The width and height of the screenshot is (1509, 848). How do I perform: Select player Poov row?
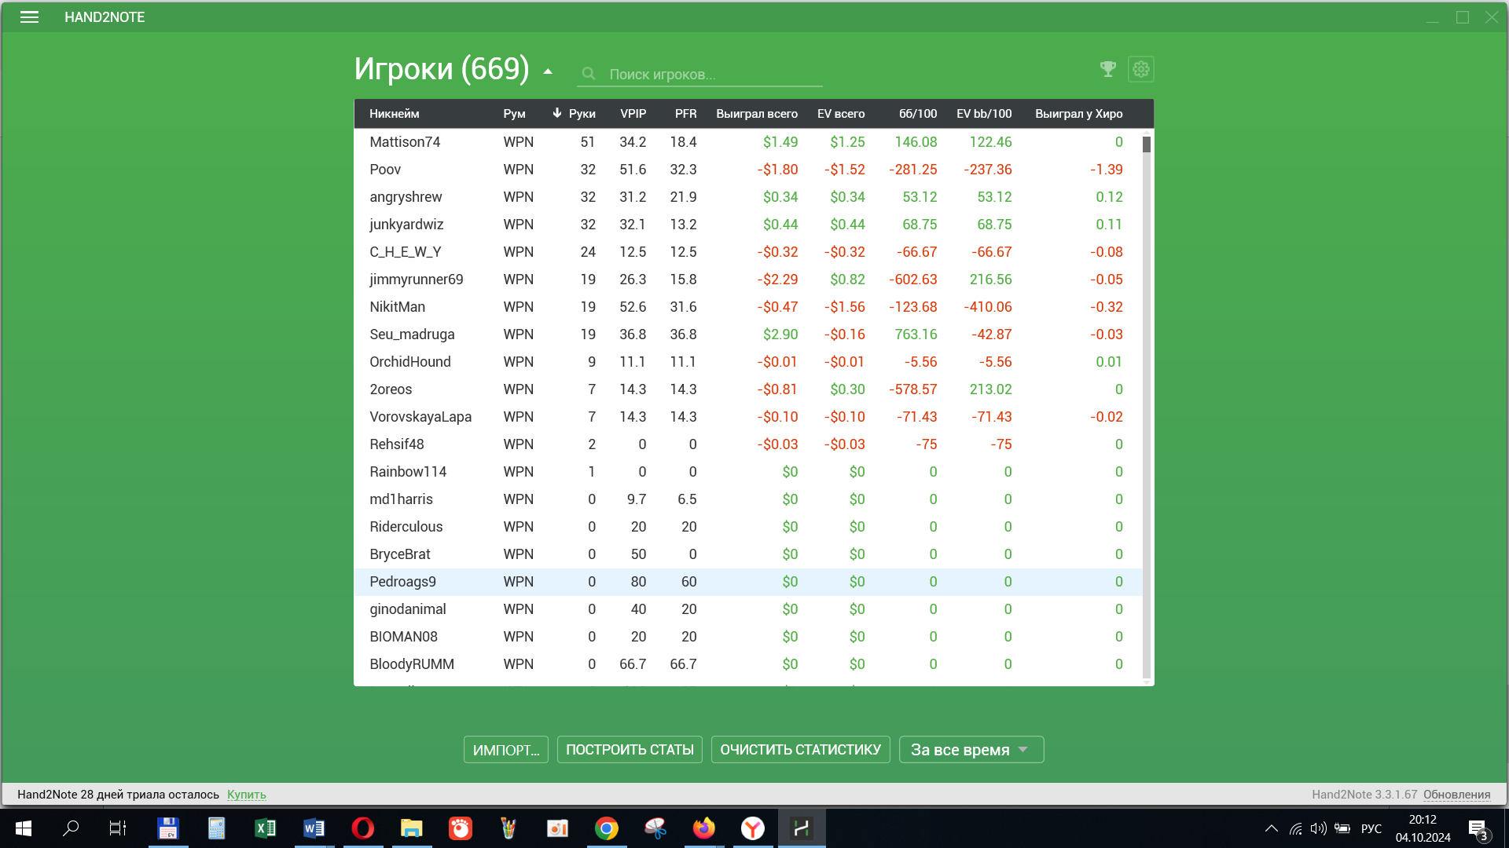point(747,170)
